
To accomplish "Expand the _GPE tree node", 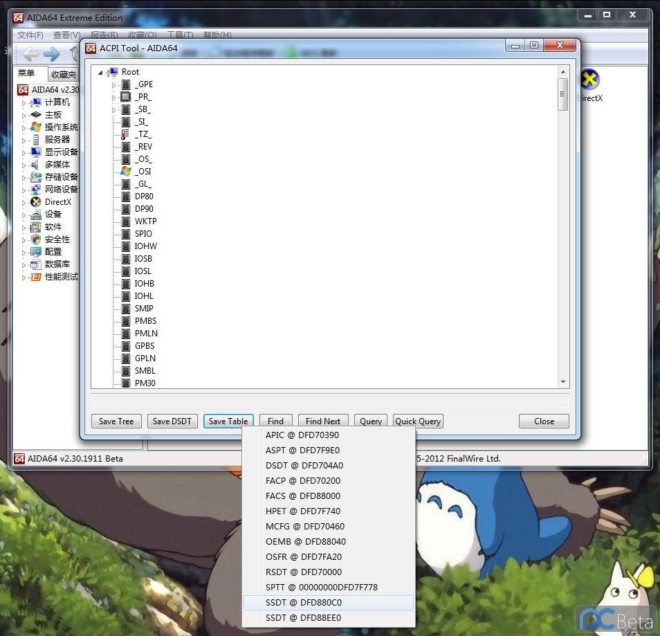I will tap(114, 85).
